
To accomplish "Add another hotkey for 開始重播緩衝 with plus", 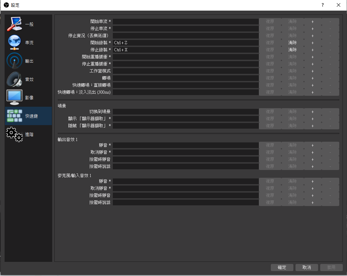I will [x=312, y=57].
